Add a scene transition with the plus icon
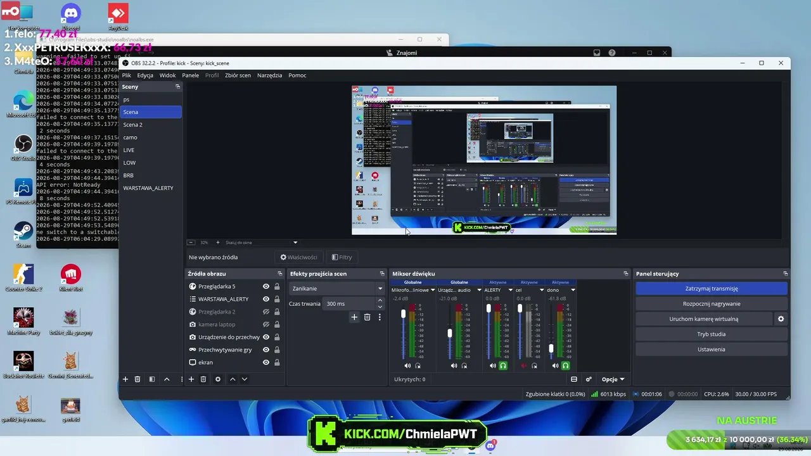 coord(354,317)
